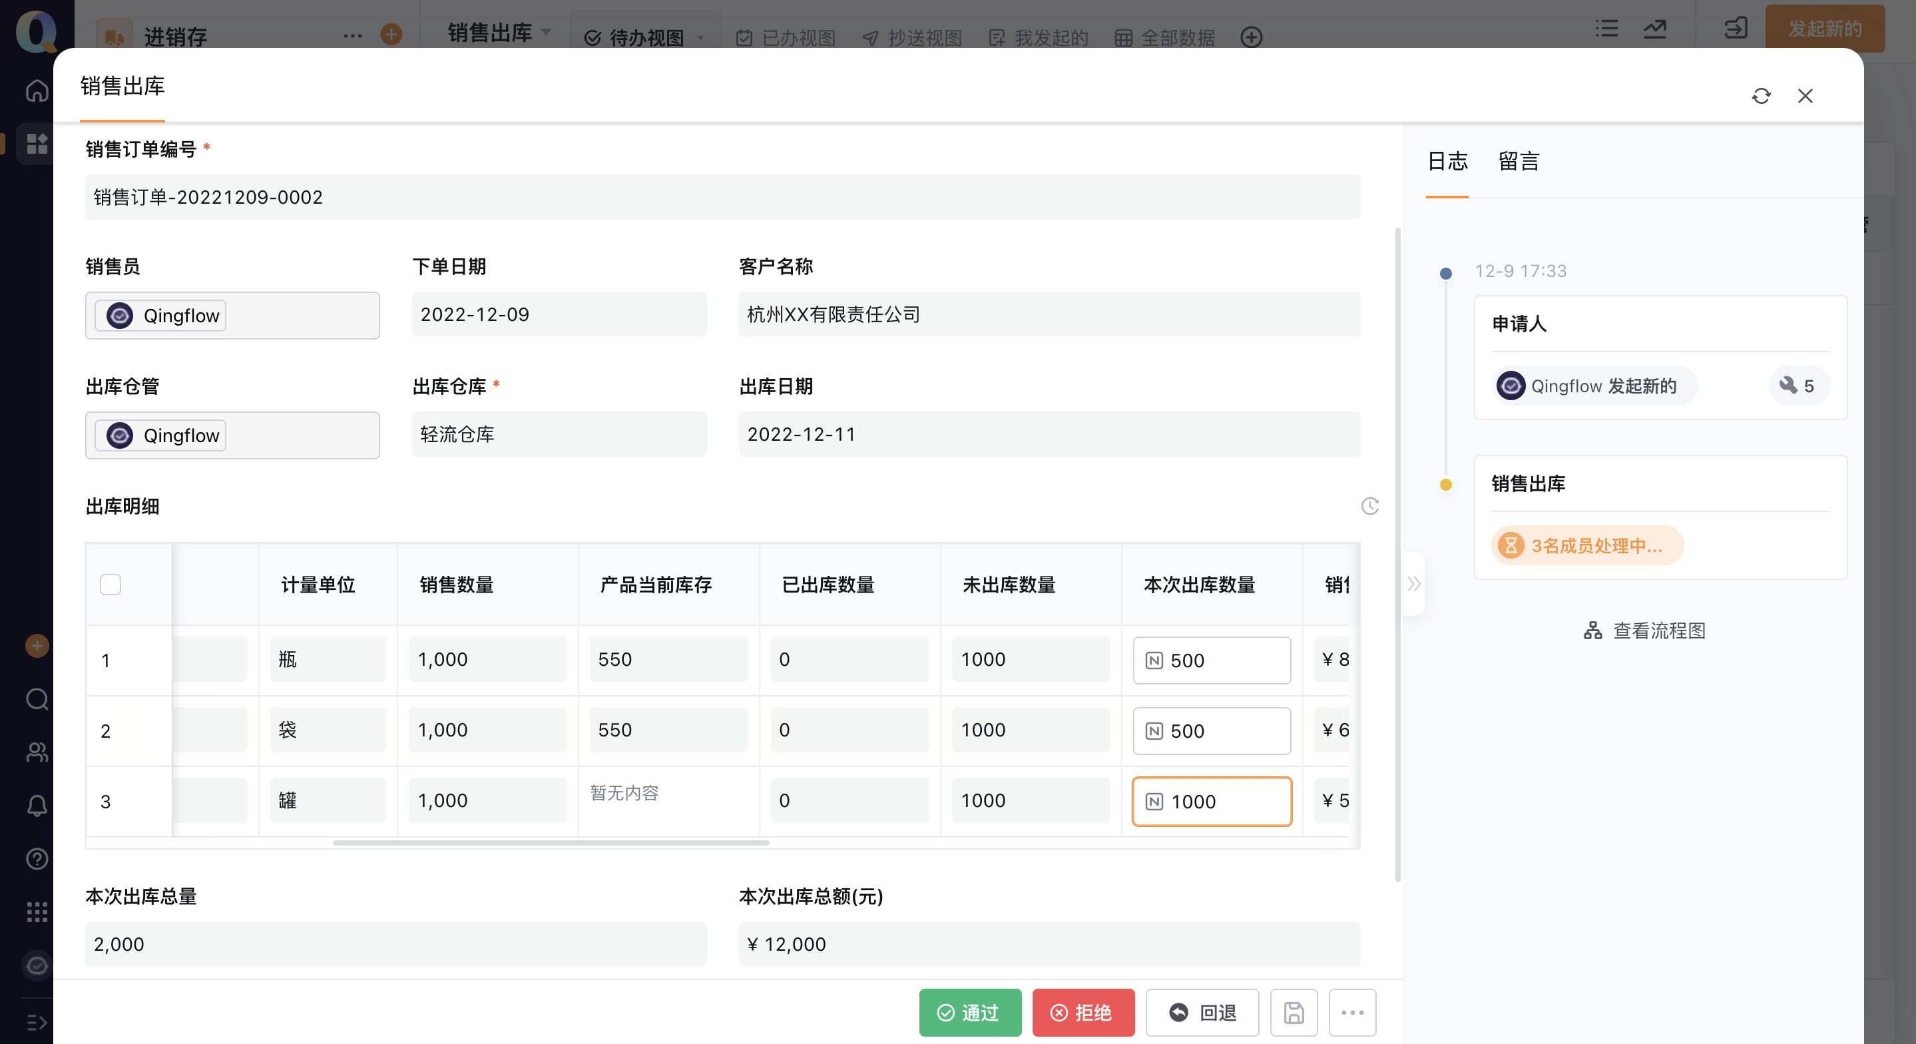
Task: Approve with the 通过 button
Action: [970, 1012]
